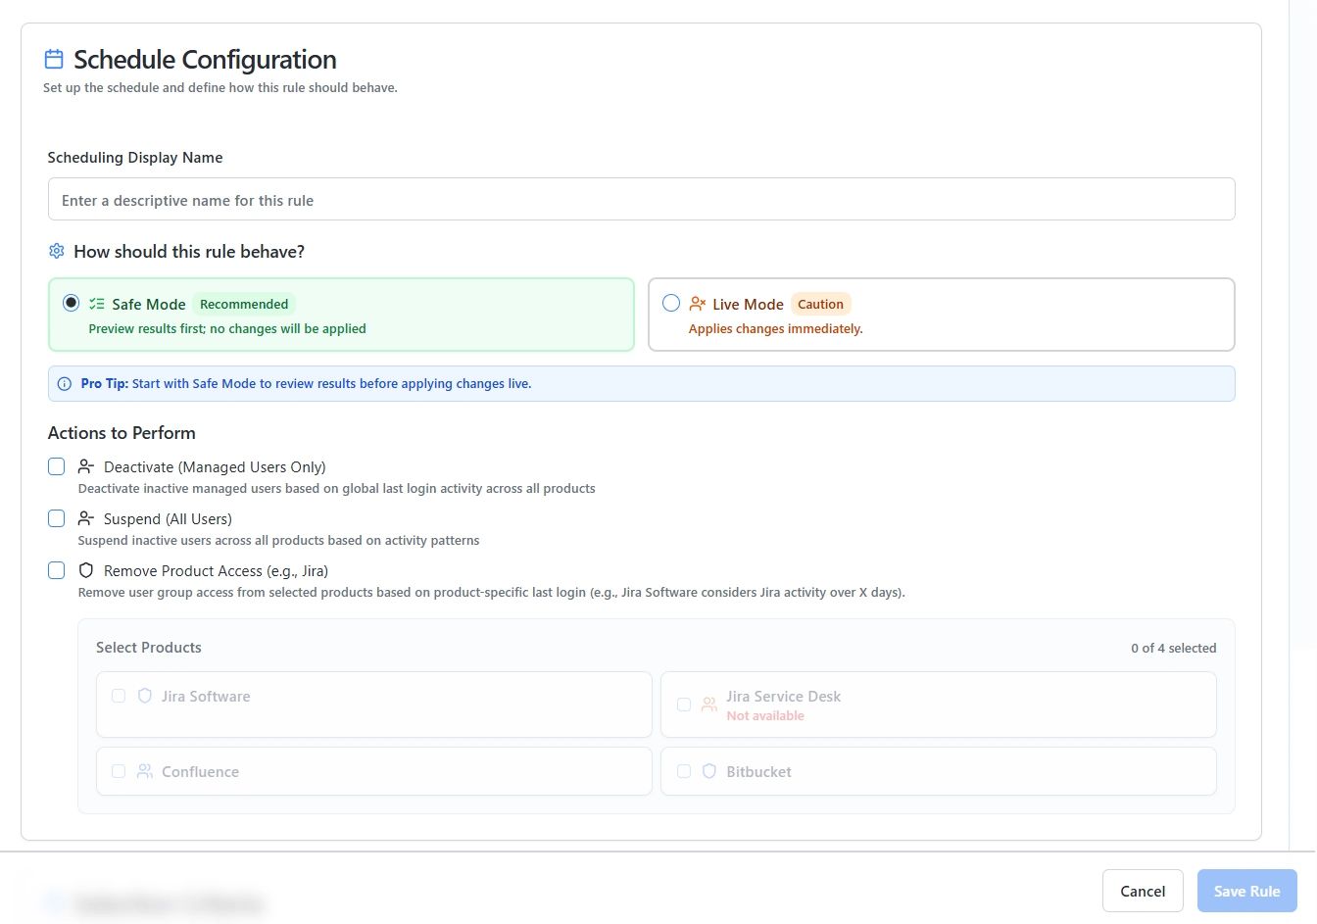The image size is (1317, 924).
Task: Click the shield icon on the Jira Software card
Action: point(144,696)
